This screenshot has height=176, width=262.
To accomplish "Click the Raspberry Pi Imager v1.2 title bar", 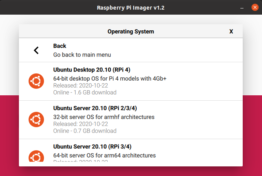I will (131, 7).
